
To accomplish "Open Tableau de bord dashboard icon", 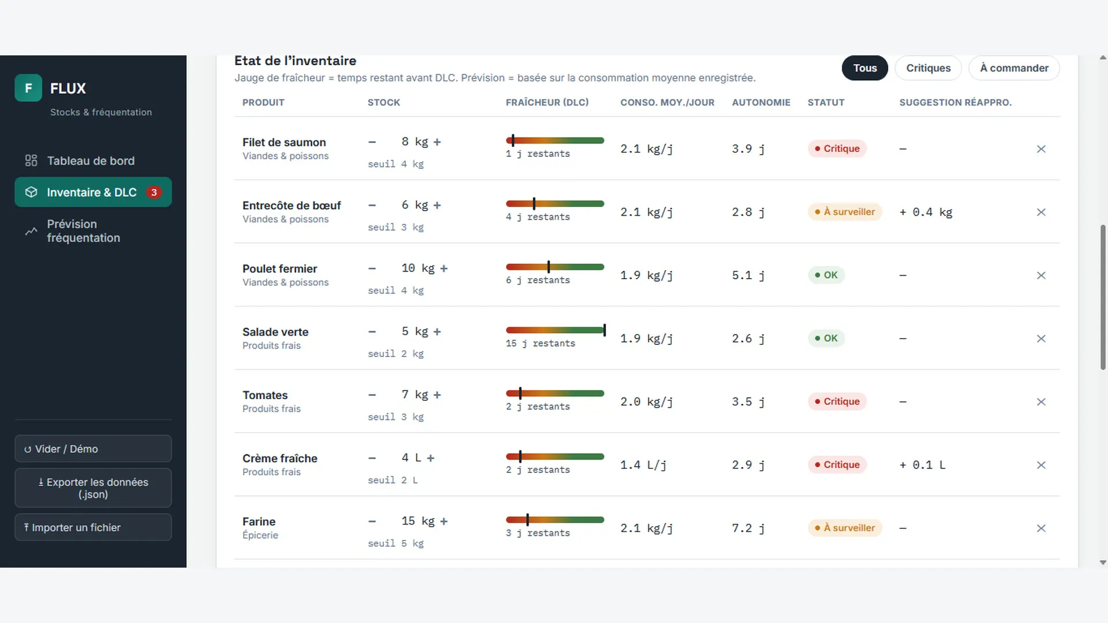I will click(x=31, y=160).
